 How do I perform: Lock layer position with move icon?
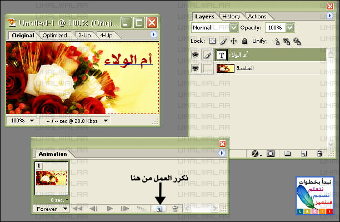point(233,41)
